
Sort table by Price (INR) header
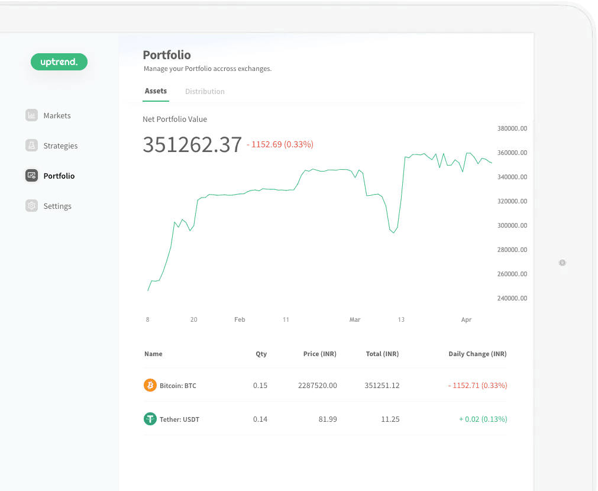pyautogui.click(x=319, y=354)
